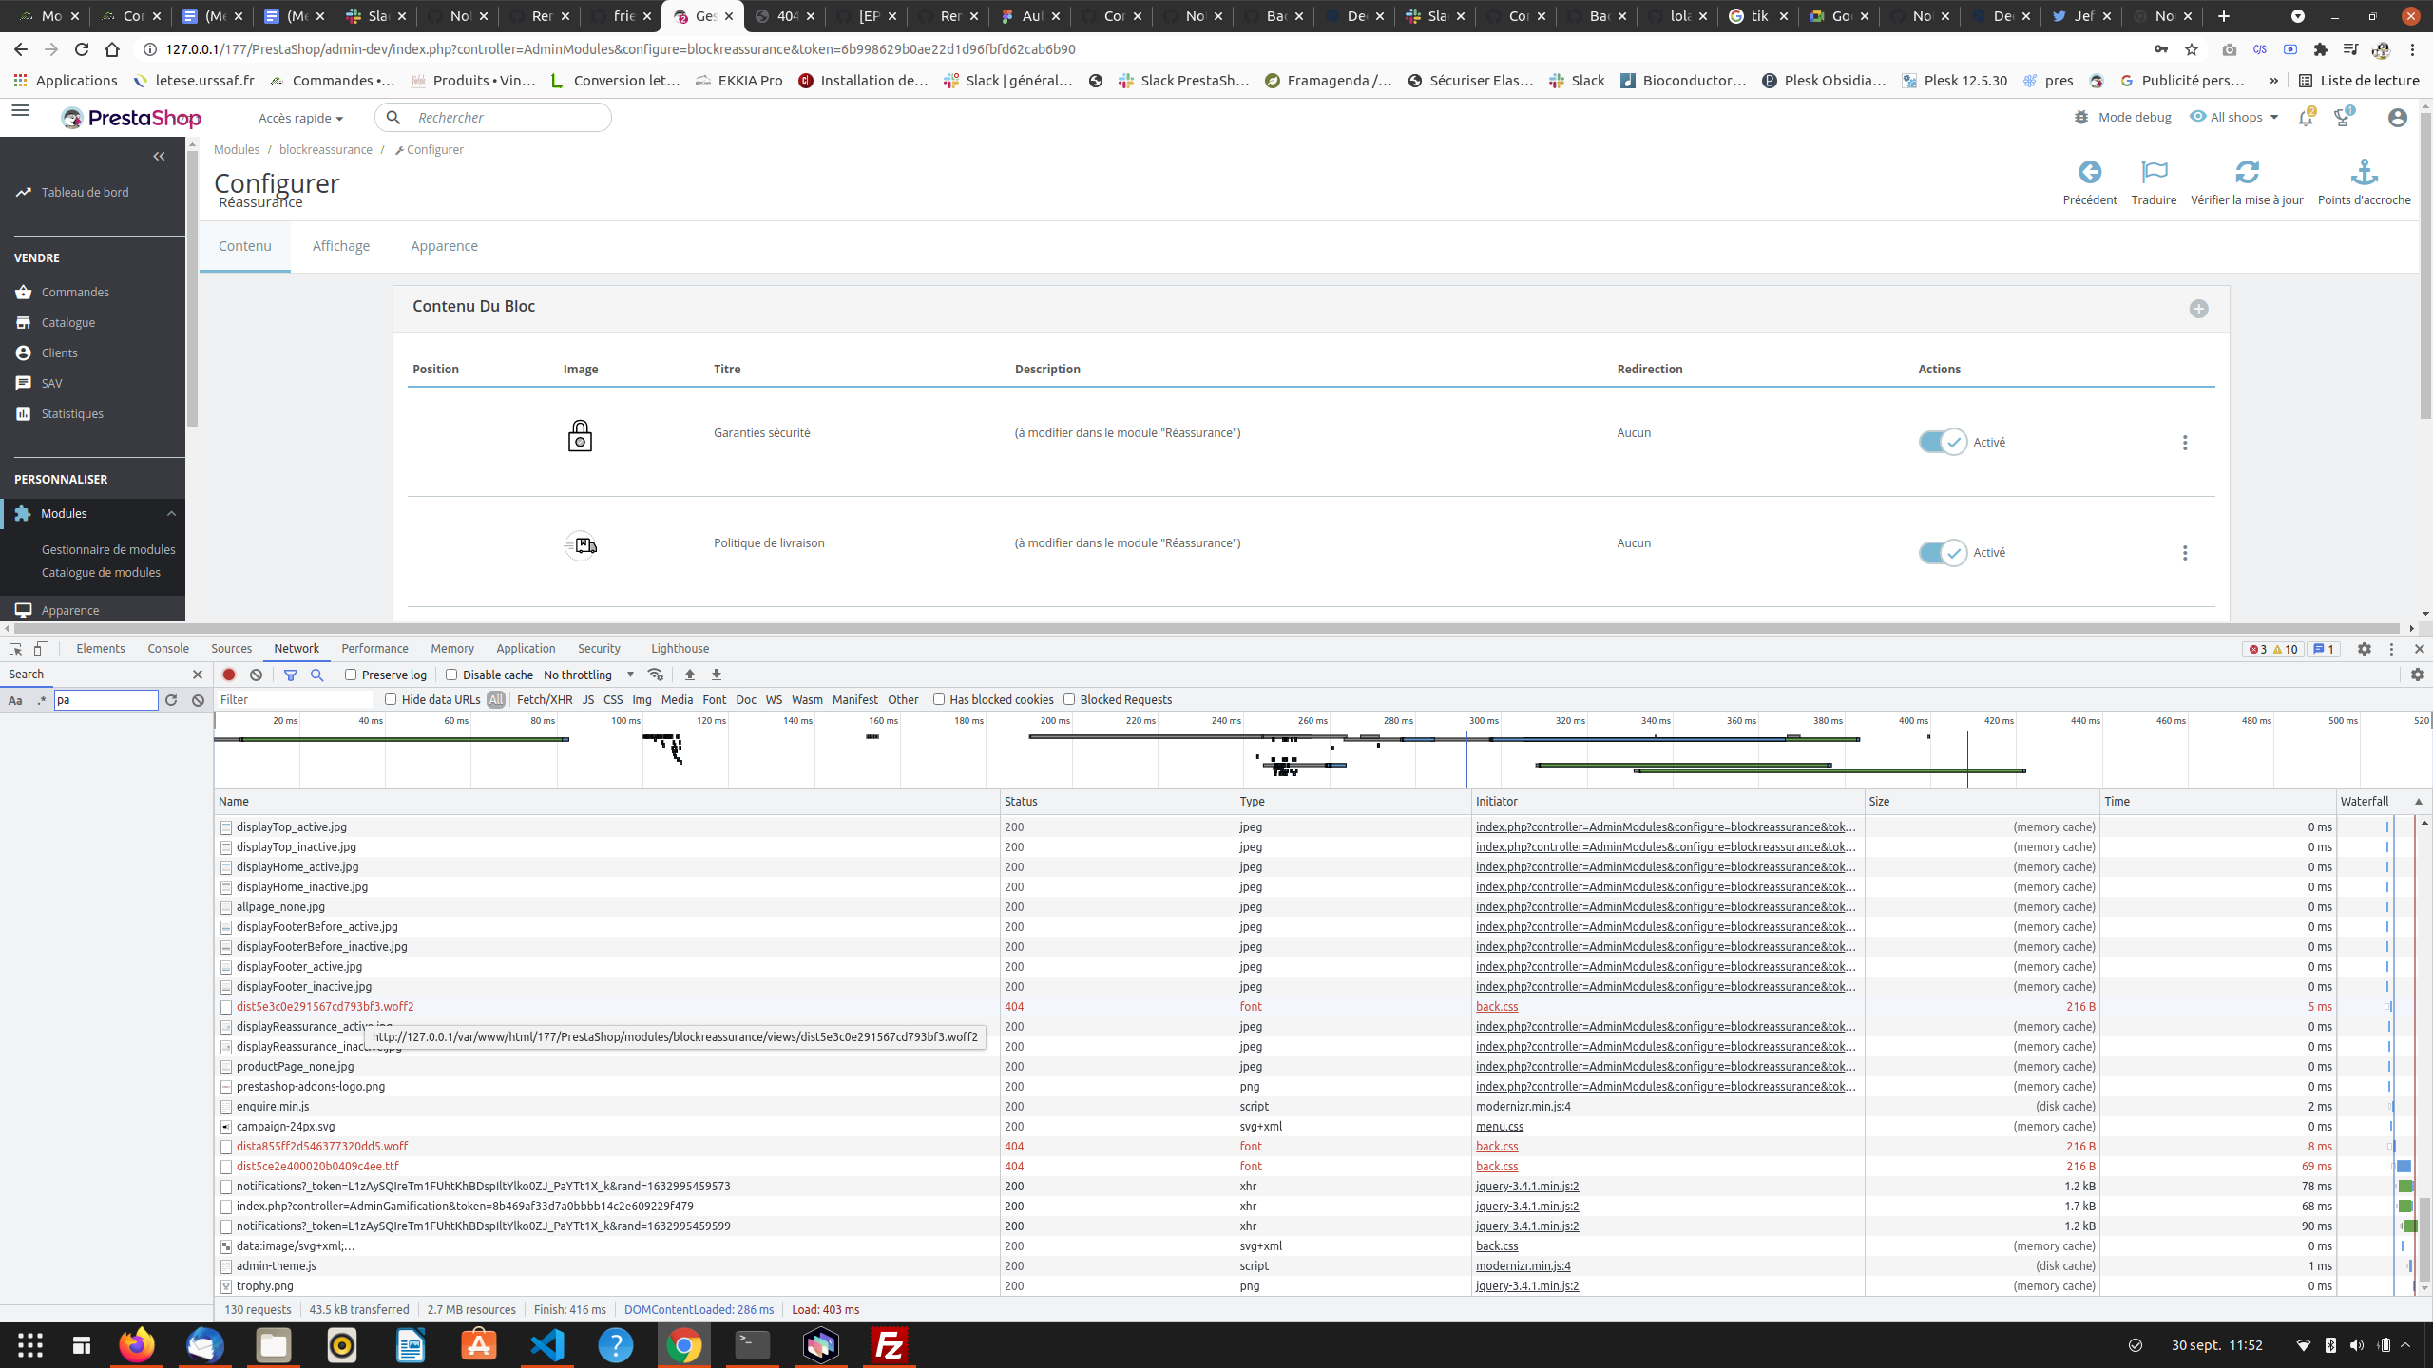Stop recording the network log
Image resolution: width=2433 pixels, height=1368 pixels.
tap(228, 674)
